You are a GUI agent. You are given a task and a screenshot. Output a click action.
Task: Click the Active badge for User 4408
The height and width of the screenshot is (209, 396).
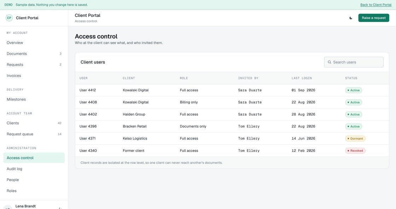354,102
